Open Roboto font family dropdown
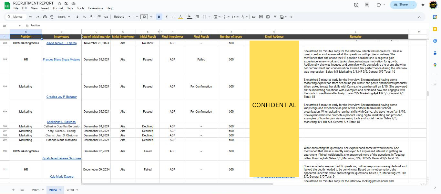This screenshot has width=441, height=194. point(122,17)
